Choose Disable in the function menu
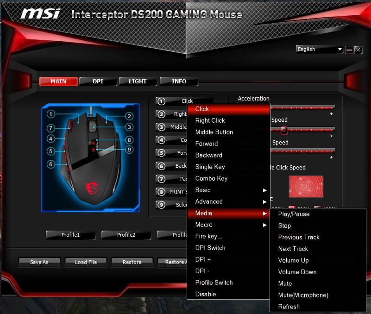371x314 pixels. click(228, 294)
